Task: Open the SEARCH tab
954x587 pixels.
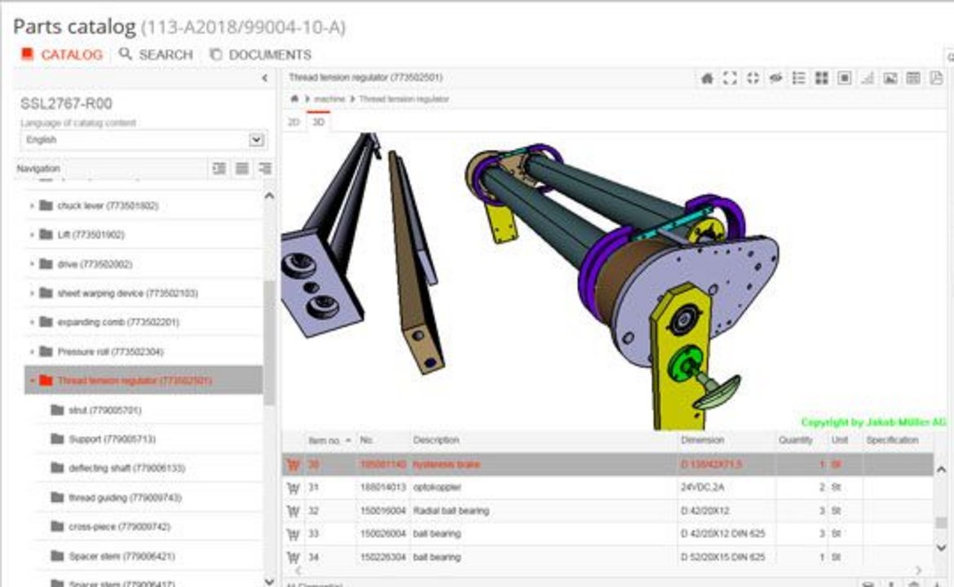Action: coord(157,55)
